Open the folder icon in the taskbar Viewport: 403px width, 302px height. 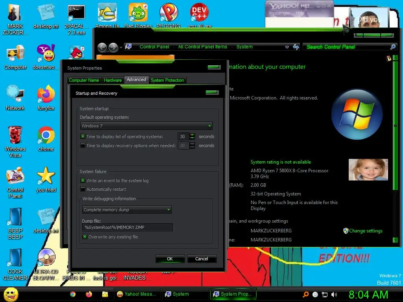click(x=105, y=294)
